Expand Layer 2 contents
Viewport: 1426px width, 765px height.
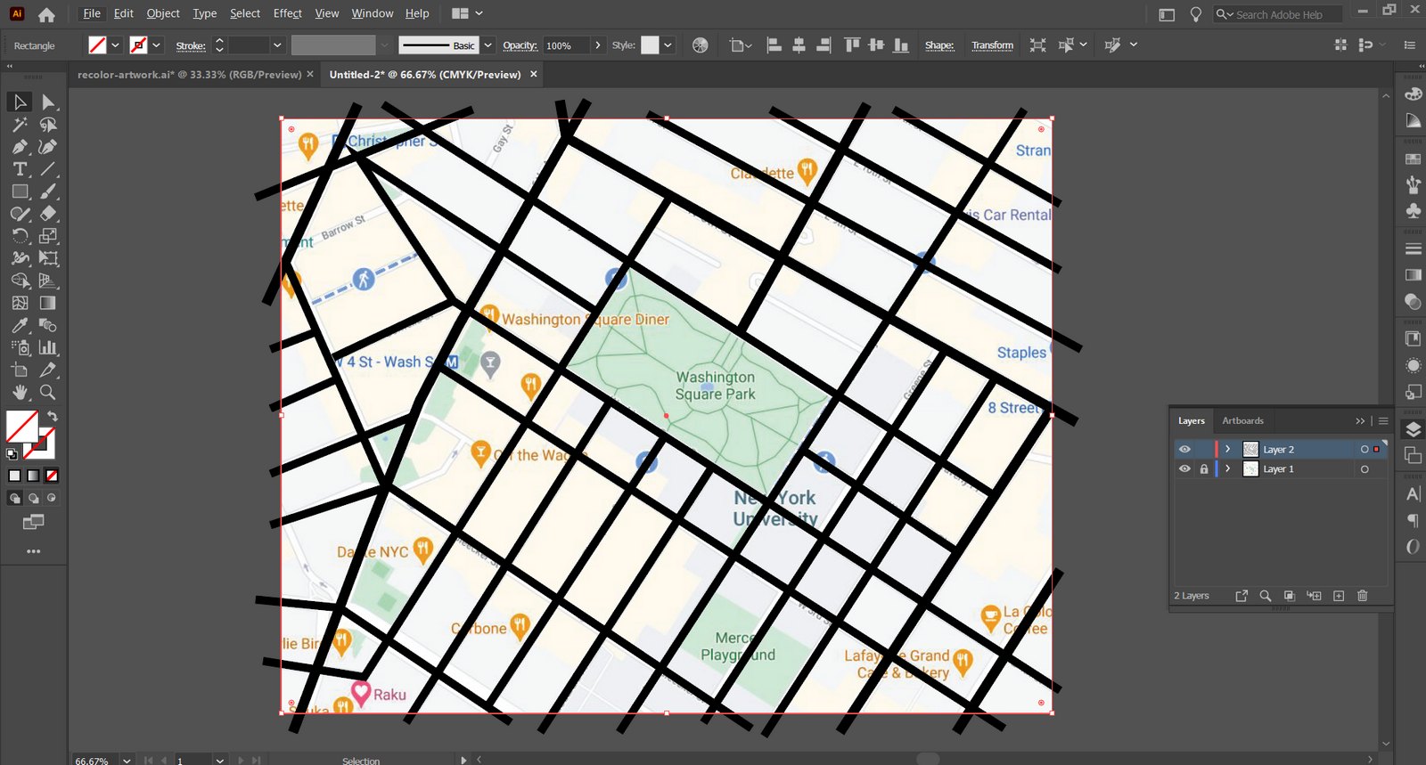coord(1228,450)
